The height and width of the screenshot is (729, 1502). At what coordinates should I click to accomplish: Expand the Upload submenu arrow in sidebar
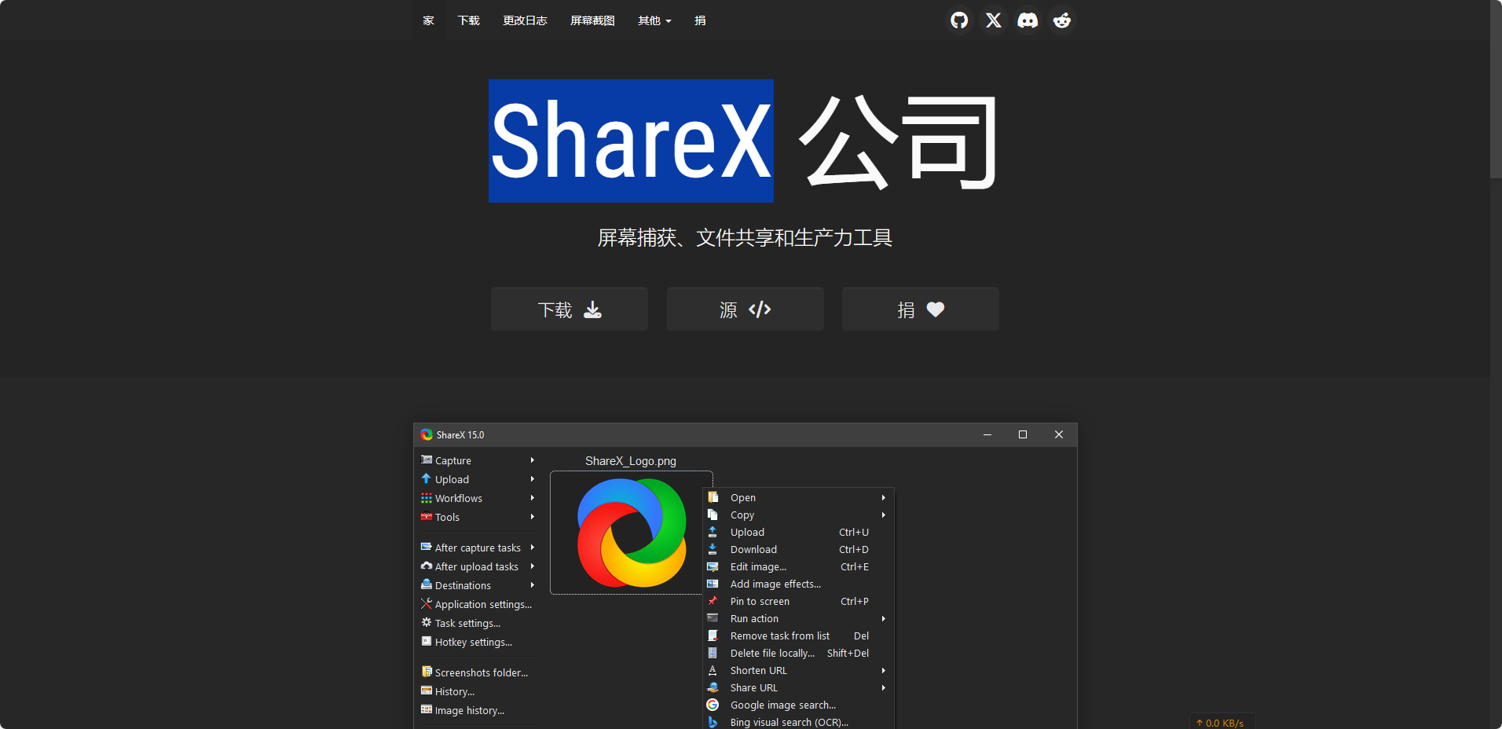533,479
